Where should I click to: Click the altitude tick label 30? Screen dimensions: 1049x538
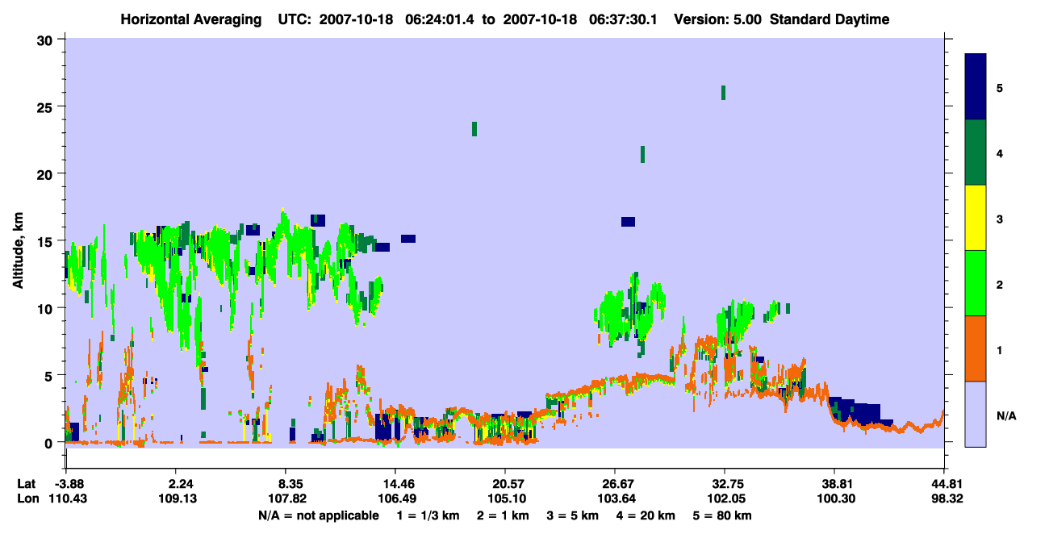[47, 40]
